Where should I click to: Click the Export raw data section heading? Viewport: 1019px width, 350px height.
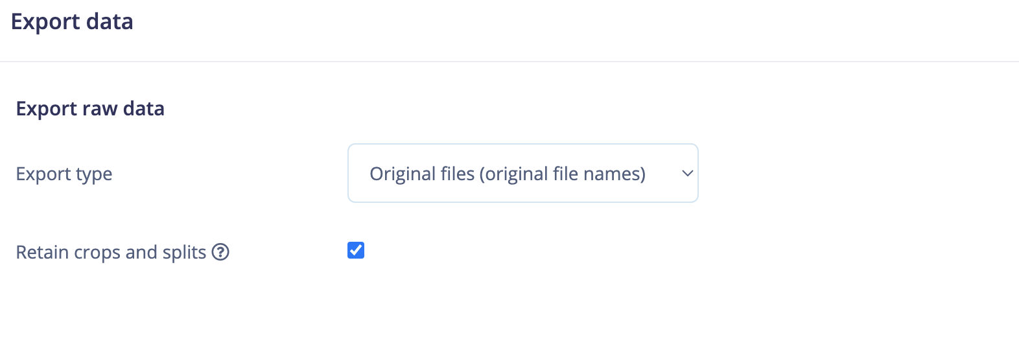90,108
